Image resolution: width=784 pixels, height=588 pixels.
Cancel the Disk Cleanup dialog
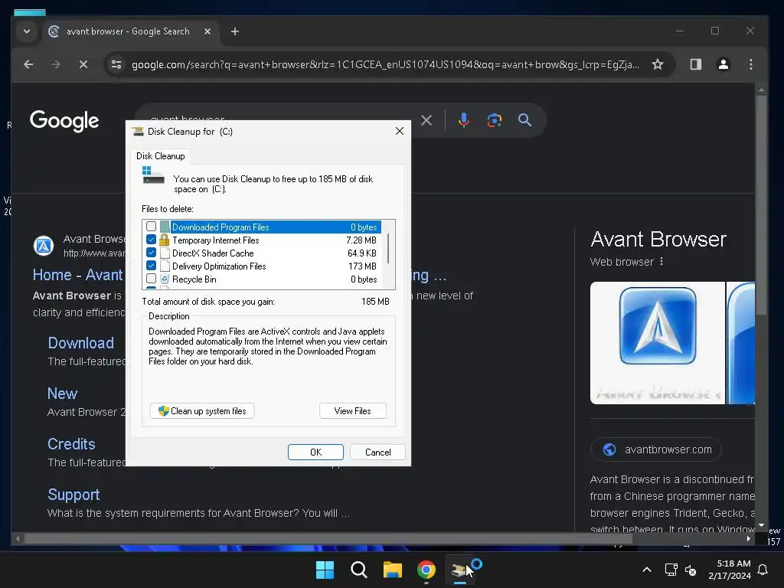pyautogui.click(x=378, y=452)
